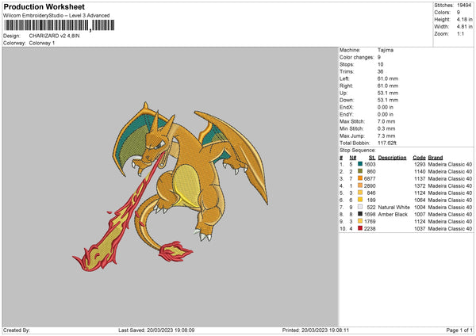
Task: Click the orange swatch in stop row 3
Action: coord(360,178)
